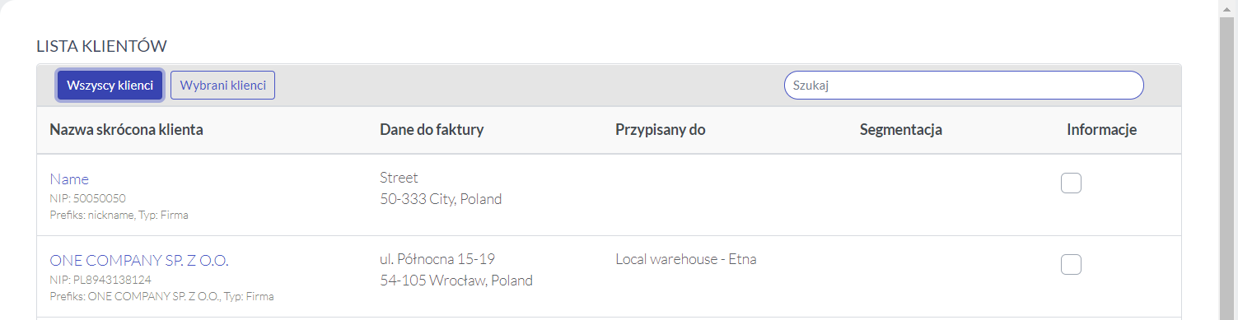Click the Prefiks: nickname, Typ: Firma line
The image size is (1238, 320).
click(x=119, y=216)
